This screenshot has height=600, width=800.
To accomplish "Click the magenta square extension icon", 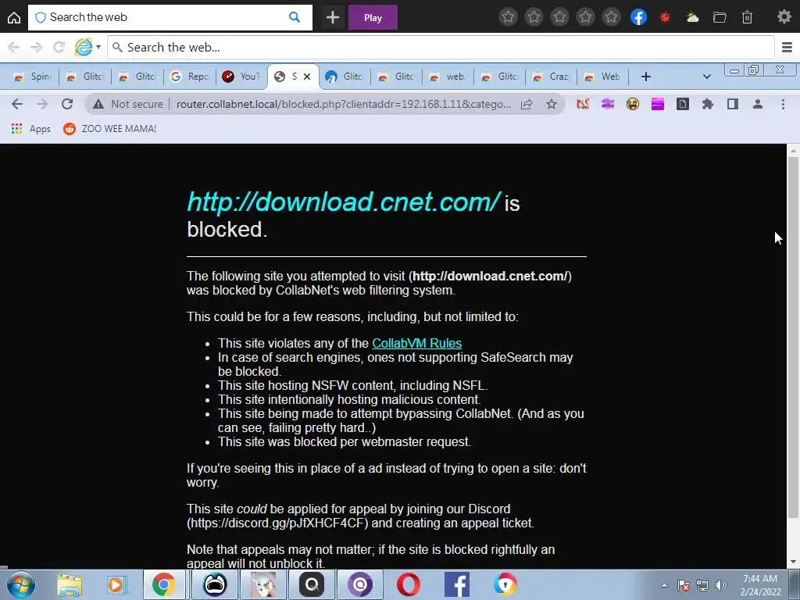I will (658, 104).
